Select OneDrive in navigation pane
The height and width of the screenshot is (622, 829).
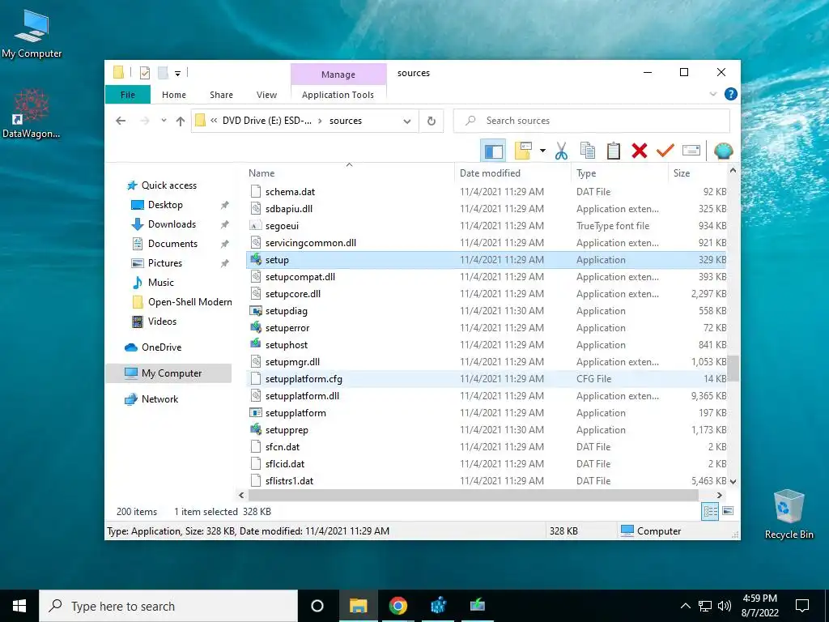161,347
